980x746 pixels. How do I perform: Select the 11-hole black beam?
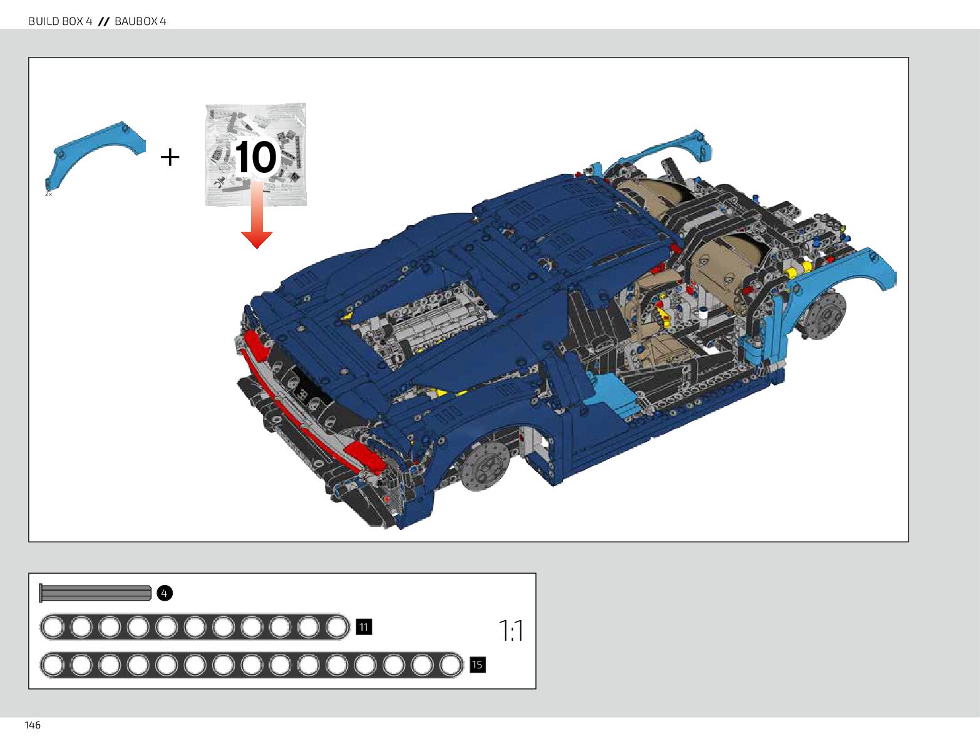195,627
